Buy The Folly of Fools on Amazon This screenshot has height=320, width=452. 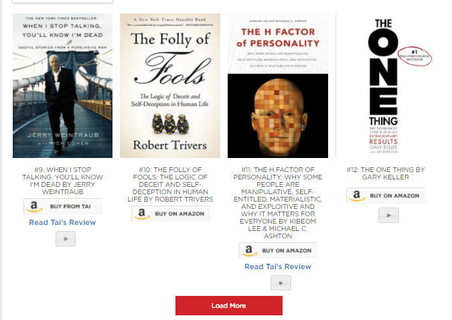click(170, 214)
